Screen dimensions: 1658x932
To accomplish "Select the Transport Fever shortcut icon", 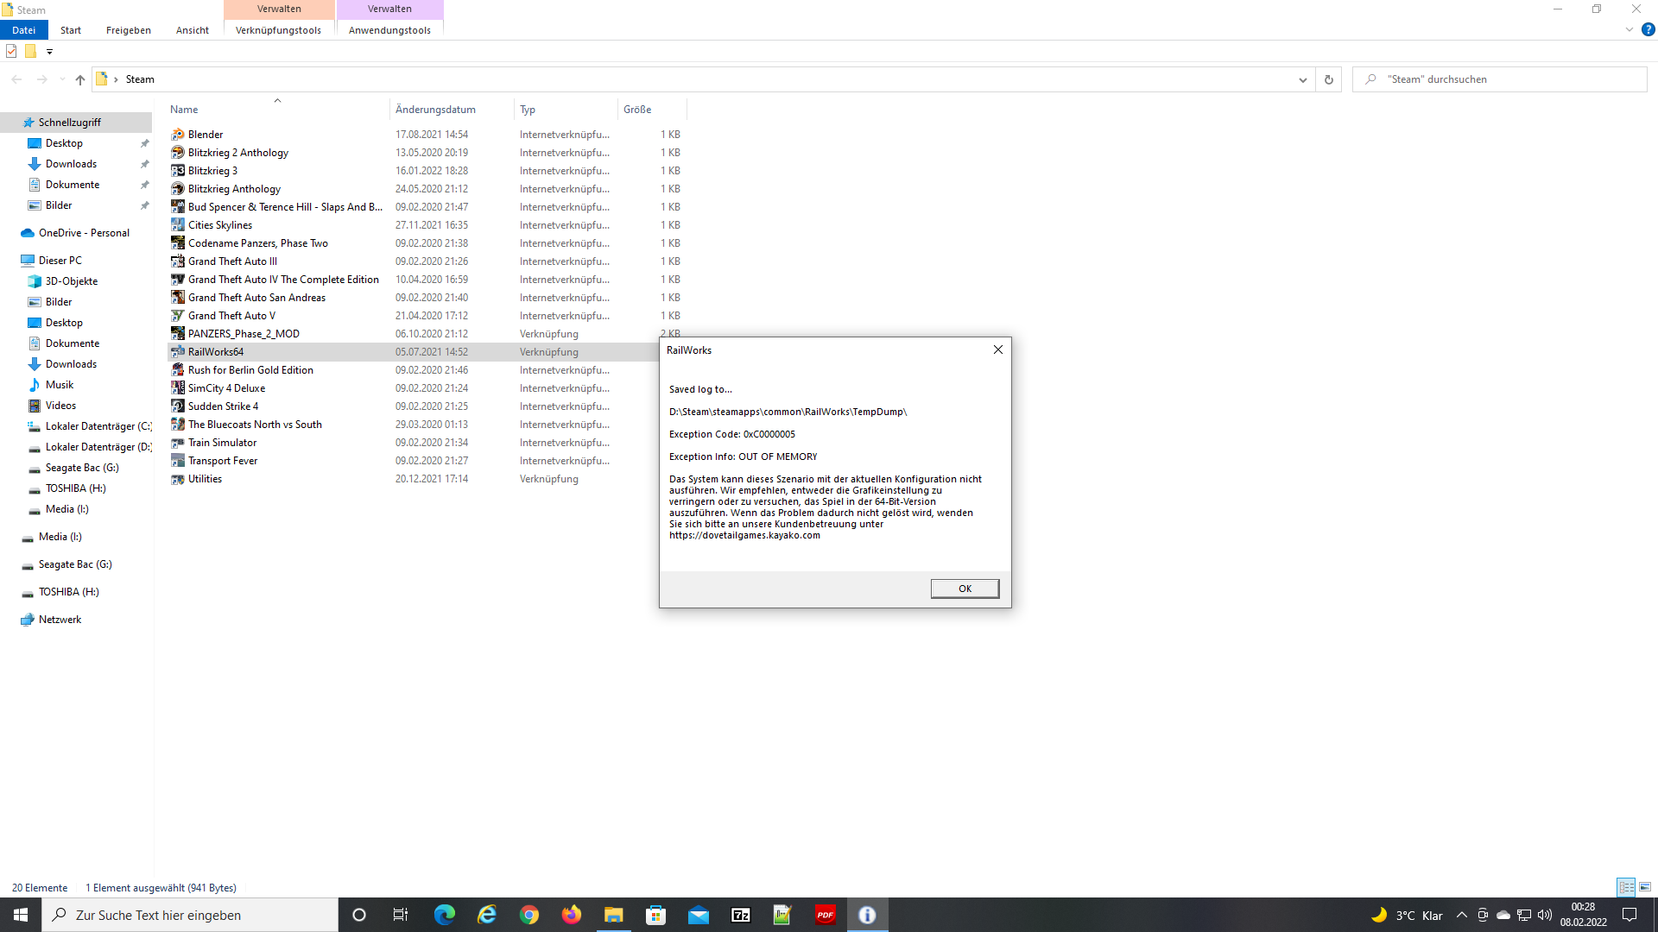I will pyautogui.click(x=178, y=461).
